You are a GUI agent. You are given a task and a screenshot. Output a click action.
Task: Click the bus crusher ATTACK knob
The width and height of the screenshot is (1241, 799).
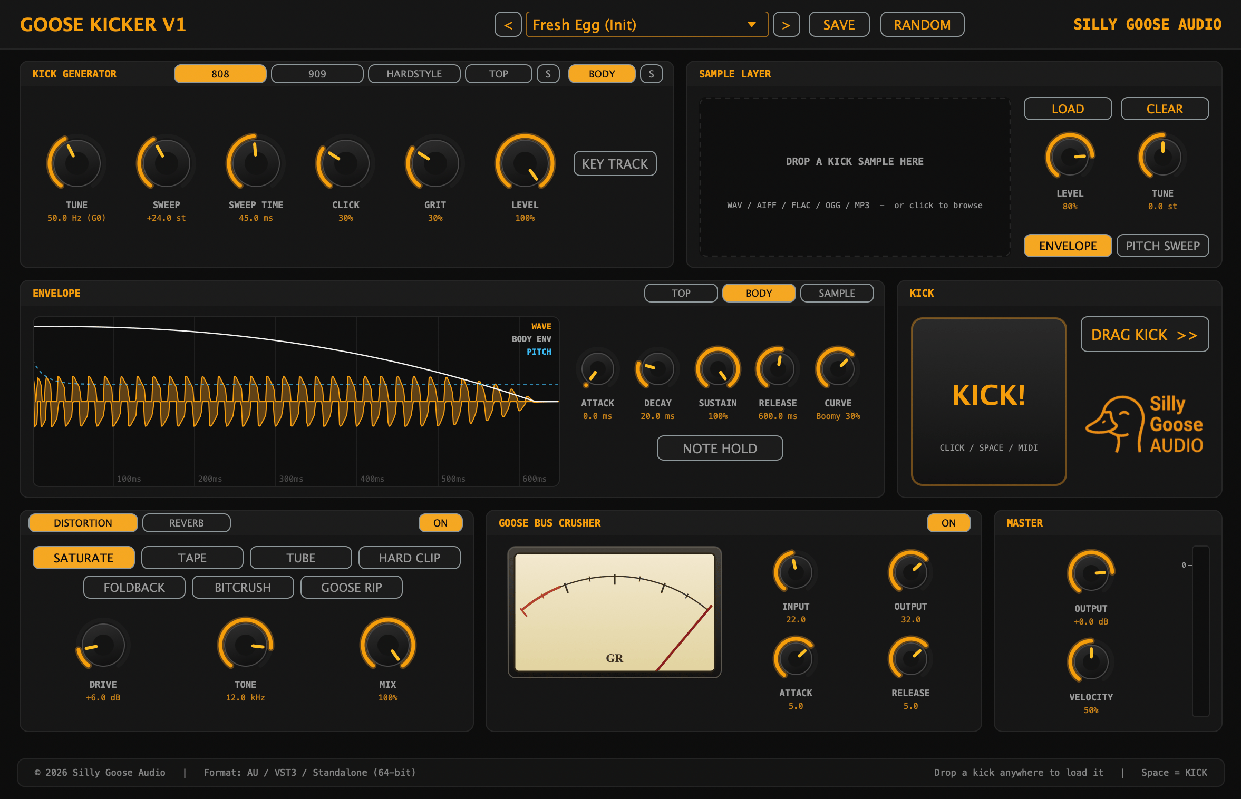pos(796,658)
